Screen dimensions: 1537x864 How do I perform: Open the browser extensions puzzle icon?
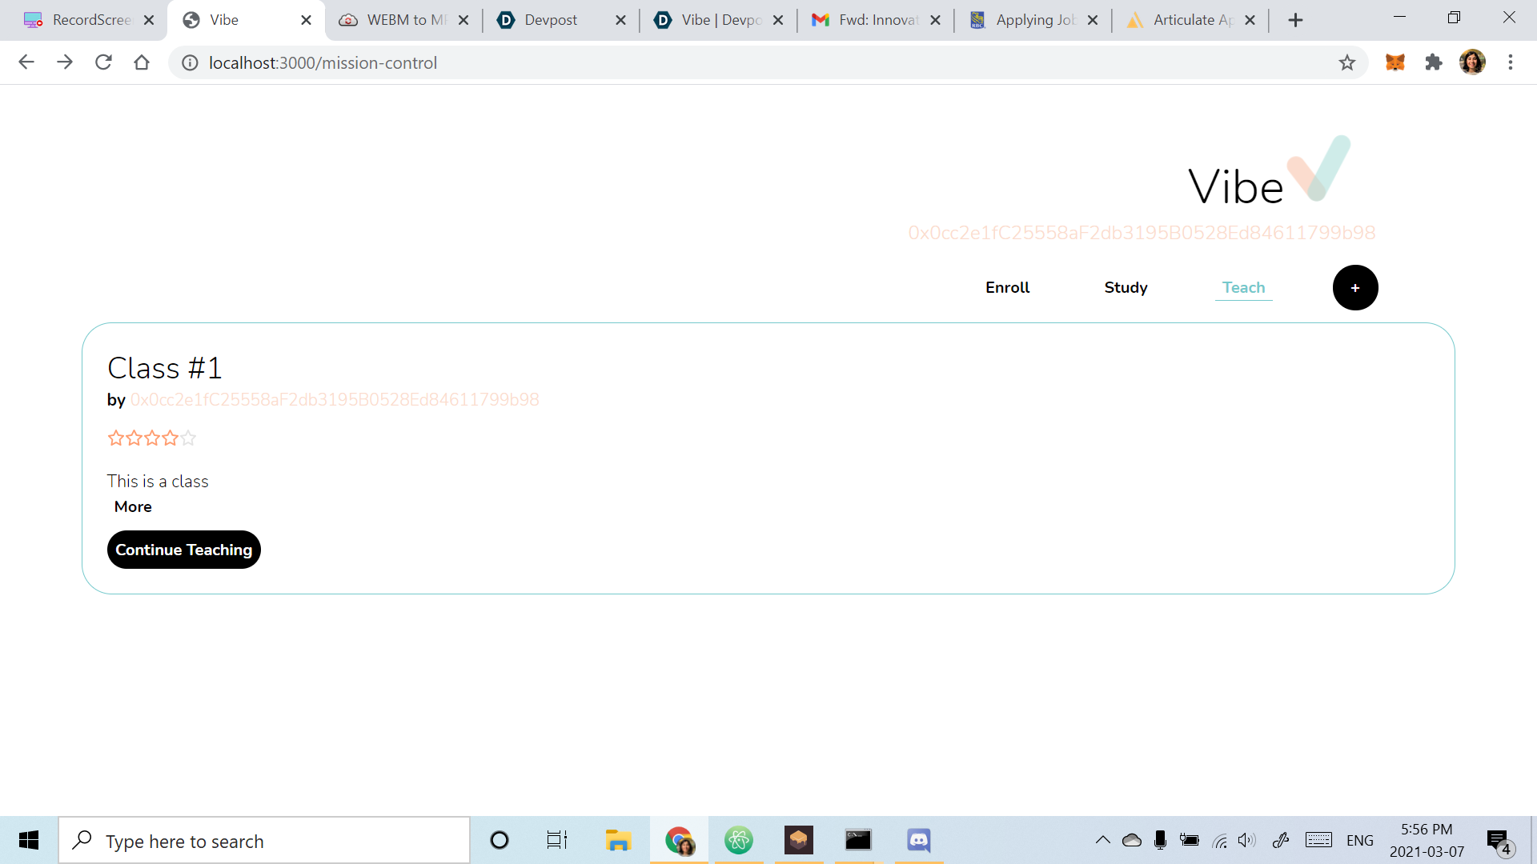[1434, 62]
